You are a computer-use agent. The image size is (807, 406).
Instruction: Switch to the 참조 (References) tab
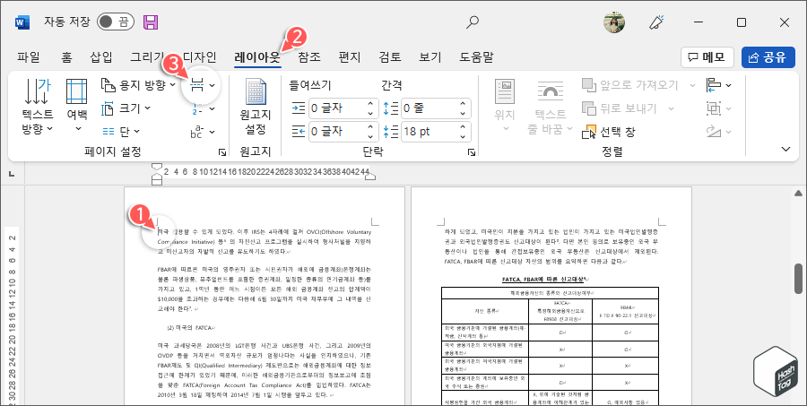309,57
